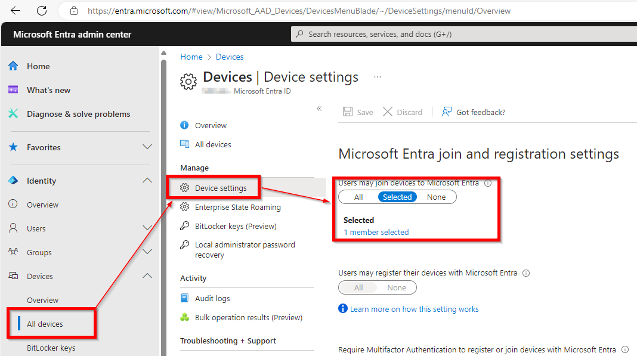Click the info icon next to Users may join devices

click(488, 183)
